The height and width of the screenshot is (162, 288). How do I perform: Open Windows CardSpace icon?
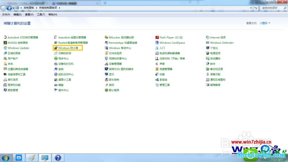[157, 43]
